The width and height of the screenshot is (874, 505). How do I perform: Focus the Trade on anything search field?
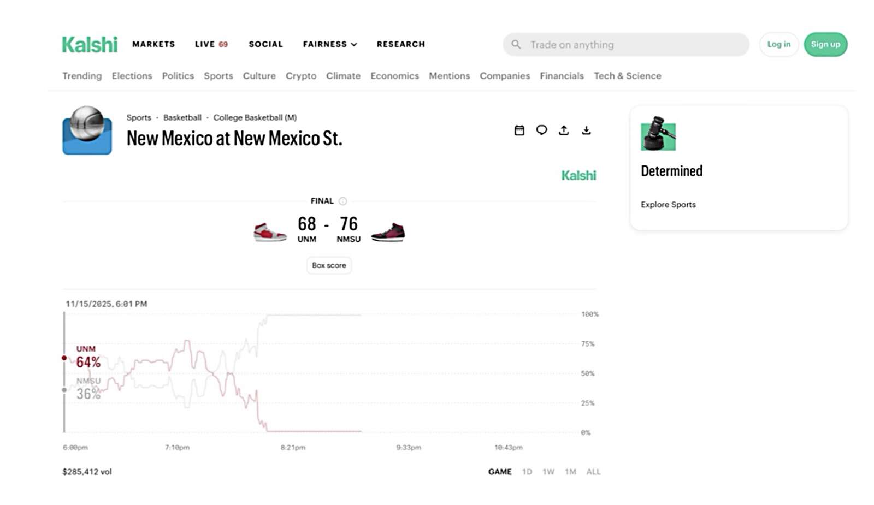point(626,44)
